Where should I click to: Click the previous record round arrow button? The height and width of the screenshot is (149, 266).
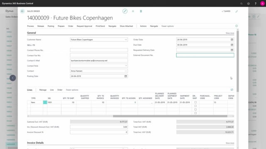pyautogui.click(x=13, y=78)
